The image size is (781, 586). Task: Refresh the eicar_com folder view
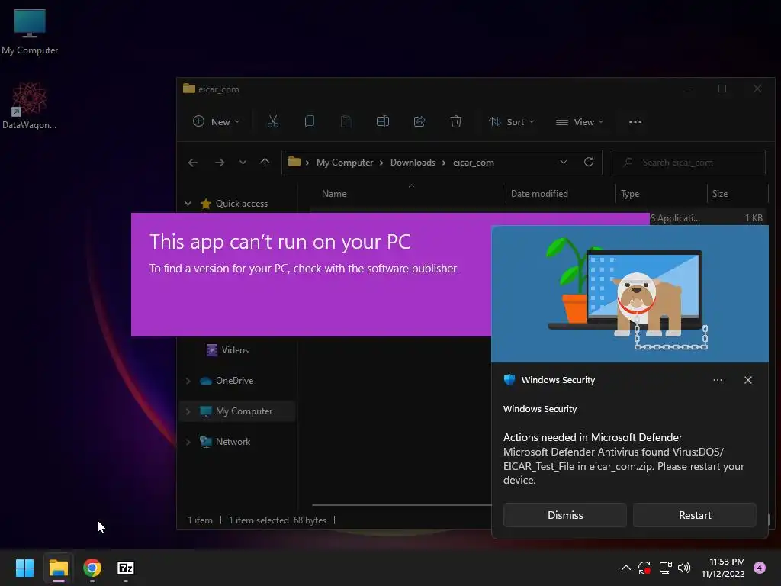589,162
